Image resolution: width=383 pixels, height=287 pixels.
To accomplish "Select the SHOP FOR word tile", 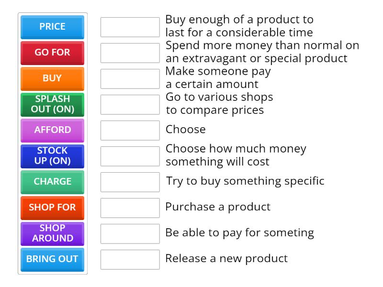I will pos(52,208).
